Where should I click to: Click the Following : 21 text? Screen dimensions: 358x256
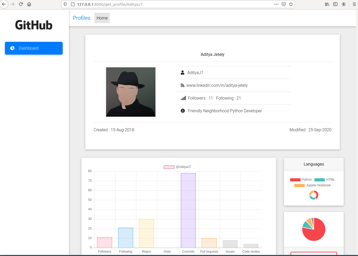[228, 98]
